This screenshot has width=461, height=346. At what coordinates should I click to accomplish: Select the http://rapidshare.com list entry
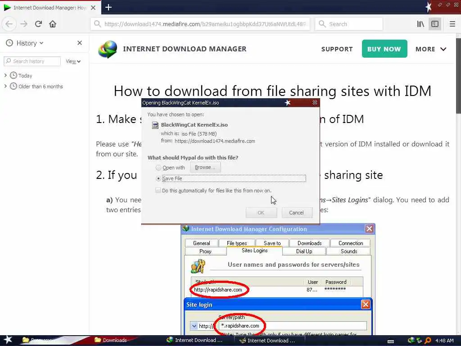[x=218, y=290]
